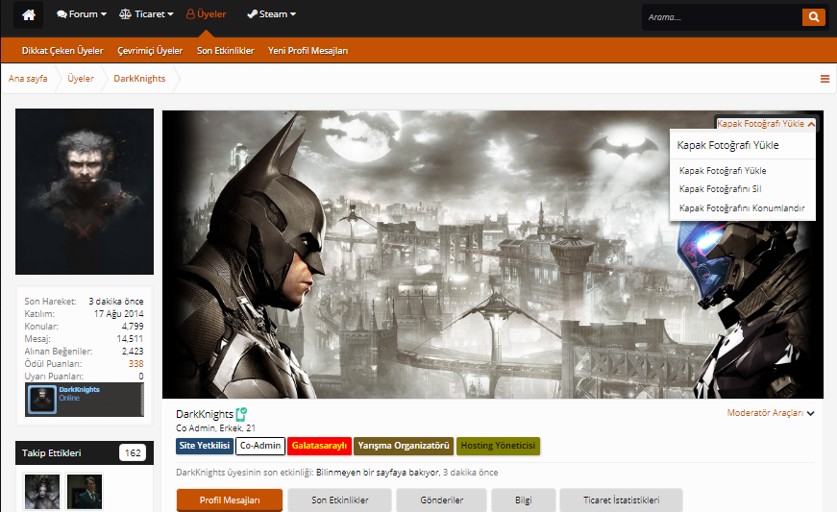Image resolution: width=837 pixels, height=512 pixels.
Task: Click the orange search magnifier button
Action: [814, 17]
